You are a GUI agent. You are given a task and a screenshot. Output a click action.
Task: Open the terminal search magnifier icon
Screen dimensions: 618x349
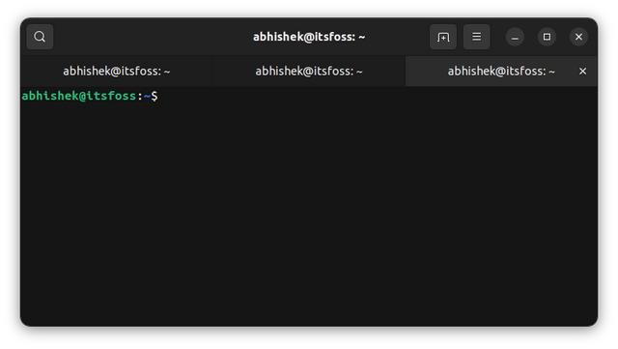(40, 37)
